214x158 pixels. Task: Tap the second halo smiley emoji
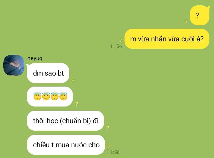tap(46, 96)
